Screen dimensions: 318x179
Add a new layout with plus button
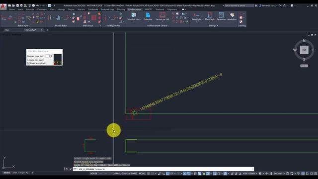32,173
